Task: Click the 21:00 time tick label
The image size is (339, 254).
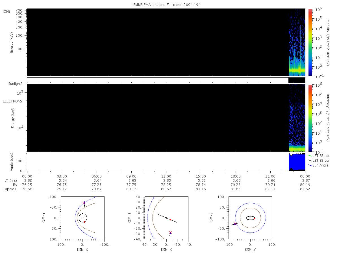Action: (270, 176)
